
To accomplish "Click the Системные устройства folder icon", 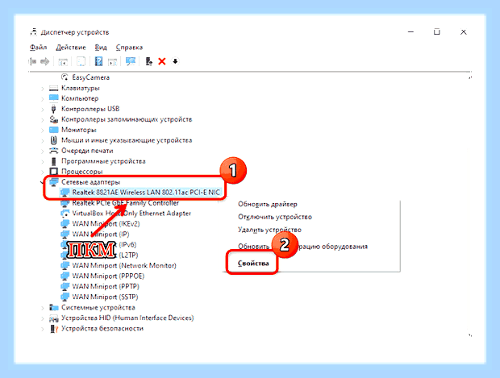I will pos(53,307).
